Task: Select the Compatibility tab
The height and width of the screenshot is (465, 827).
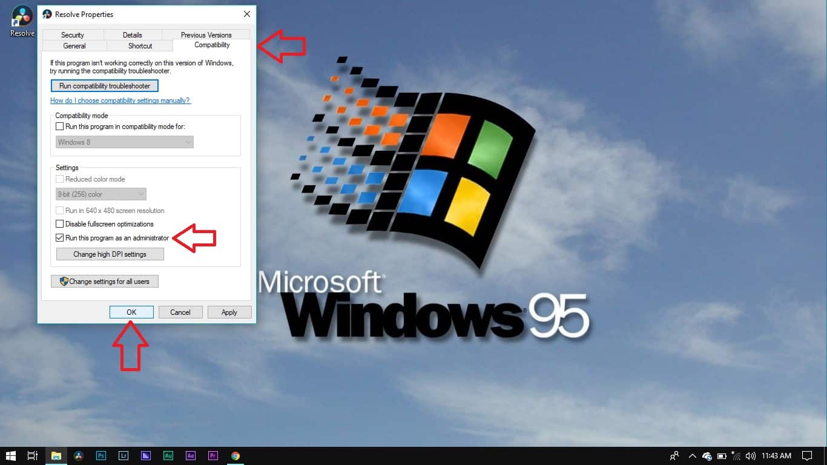Action: [x=212, y=45]
